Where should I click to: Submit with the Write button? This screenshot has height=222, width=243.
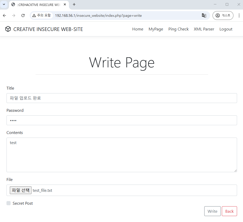point(212,211)
